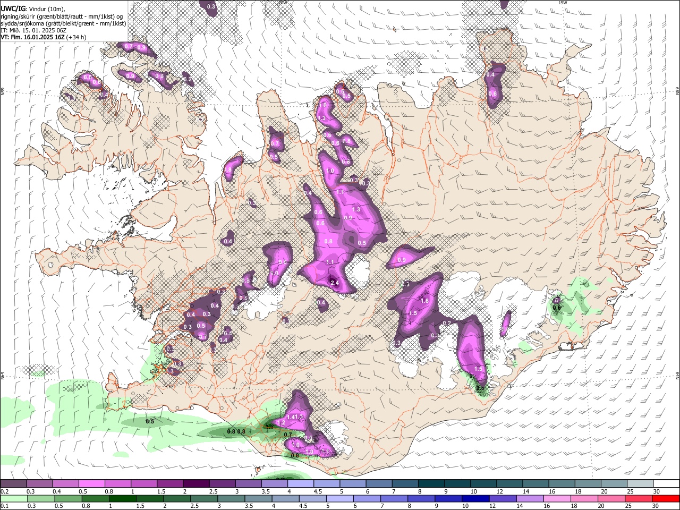Pick the bright red 30 swatch on rain scale
The width and height of the screenshot is (680, 510).
pos(666,498)
